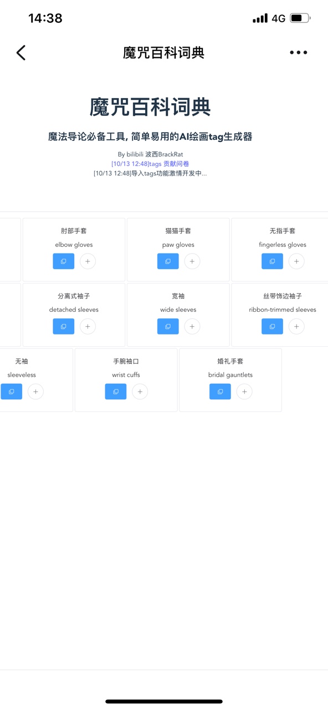Screen dimensions: 328x710
Task: Click the 无袖 card title
Action: [22, 361]
